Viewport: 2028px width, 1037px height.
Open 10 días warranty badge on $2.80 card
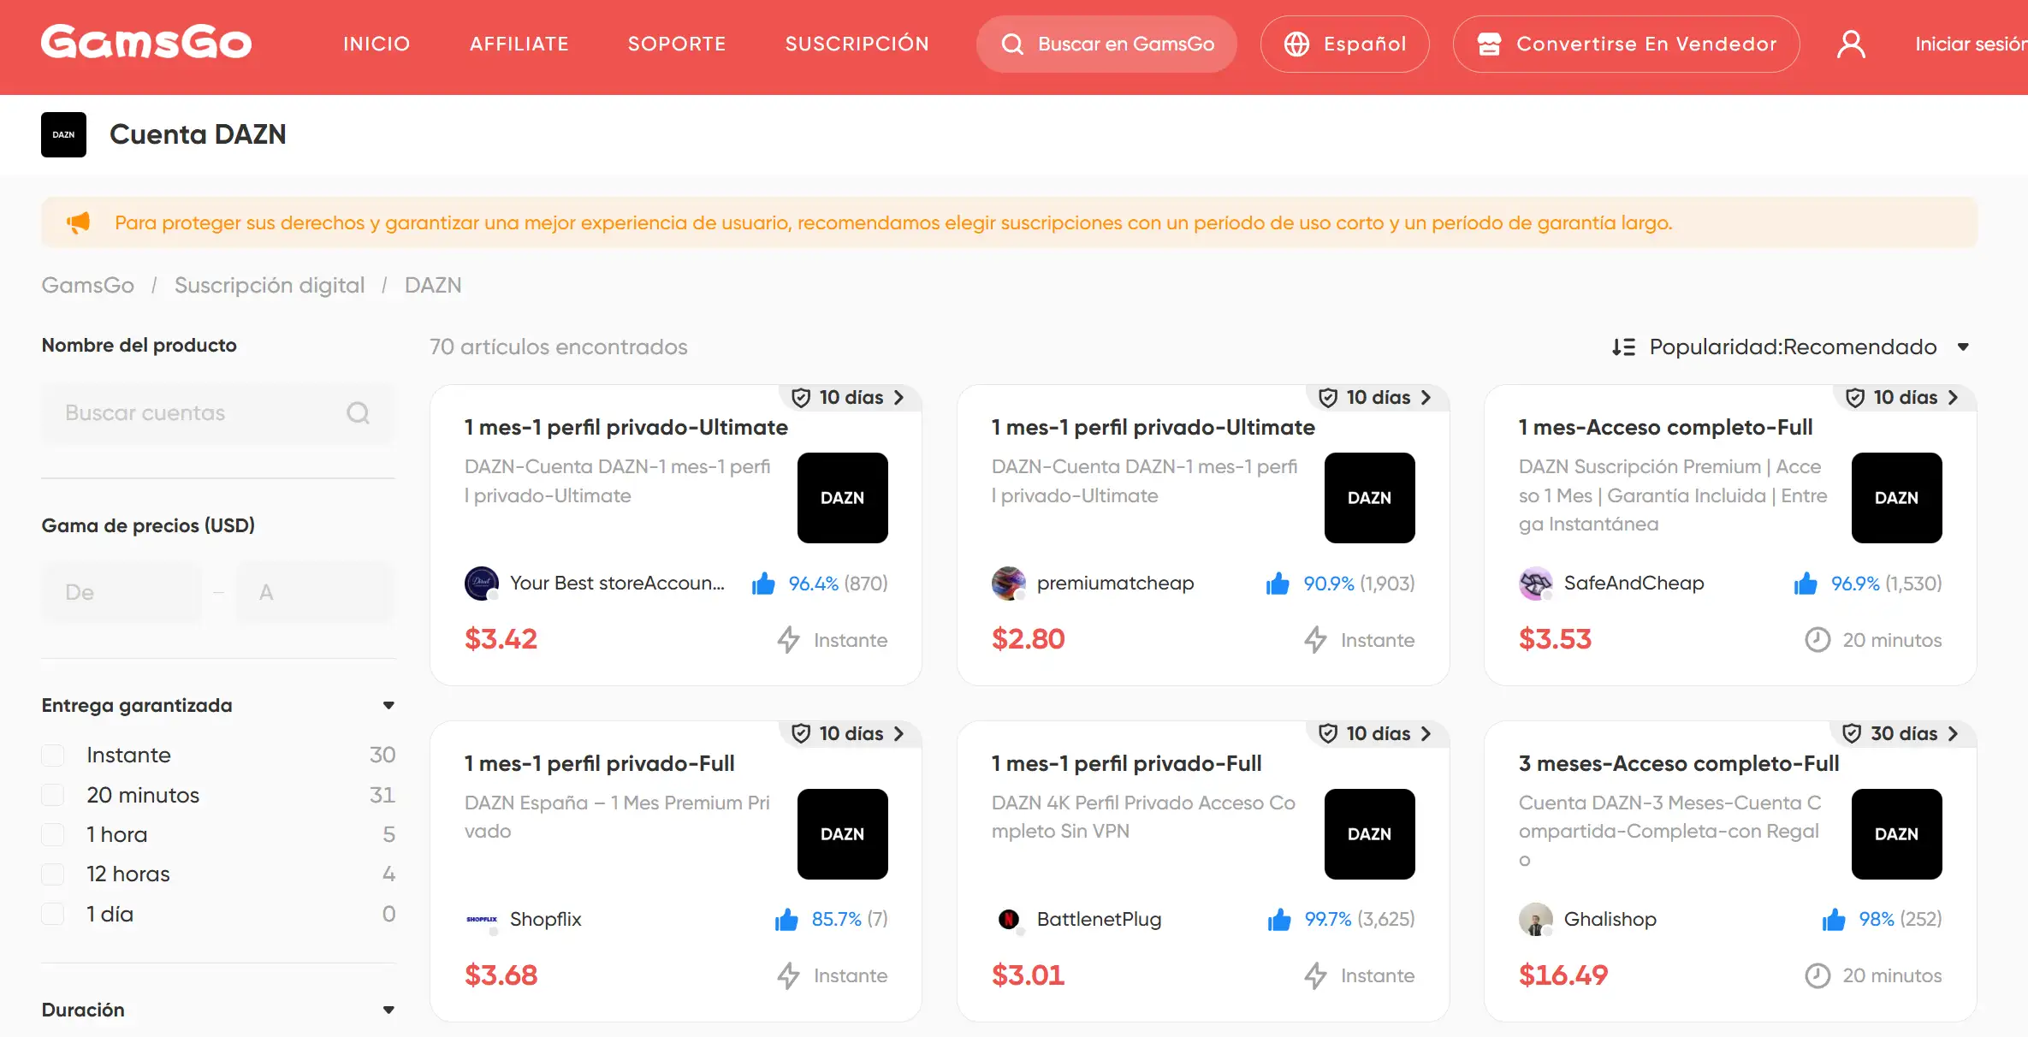1377,397
